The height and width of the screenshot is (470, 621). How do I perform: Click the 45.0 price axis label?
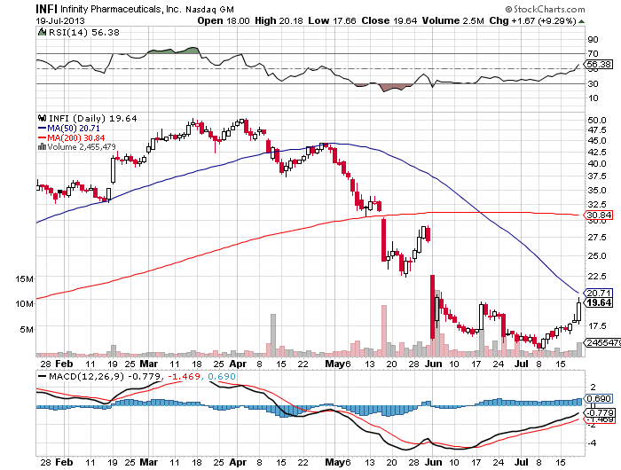point(597,141)
